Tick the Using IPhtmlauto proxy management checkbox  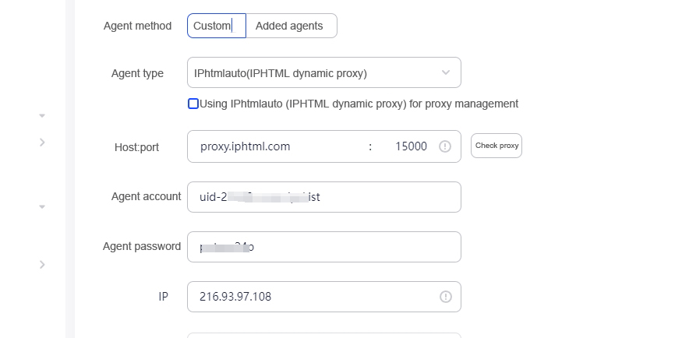coord(193,104)
